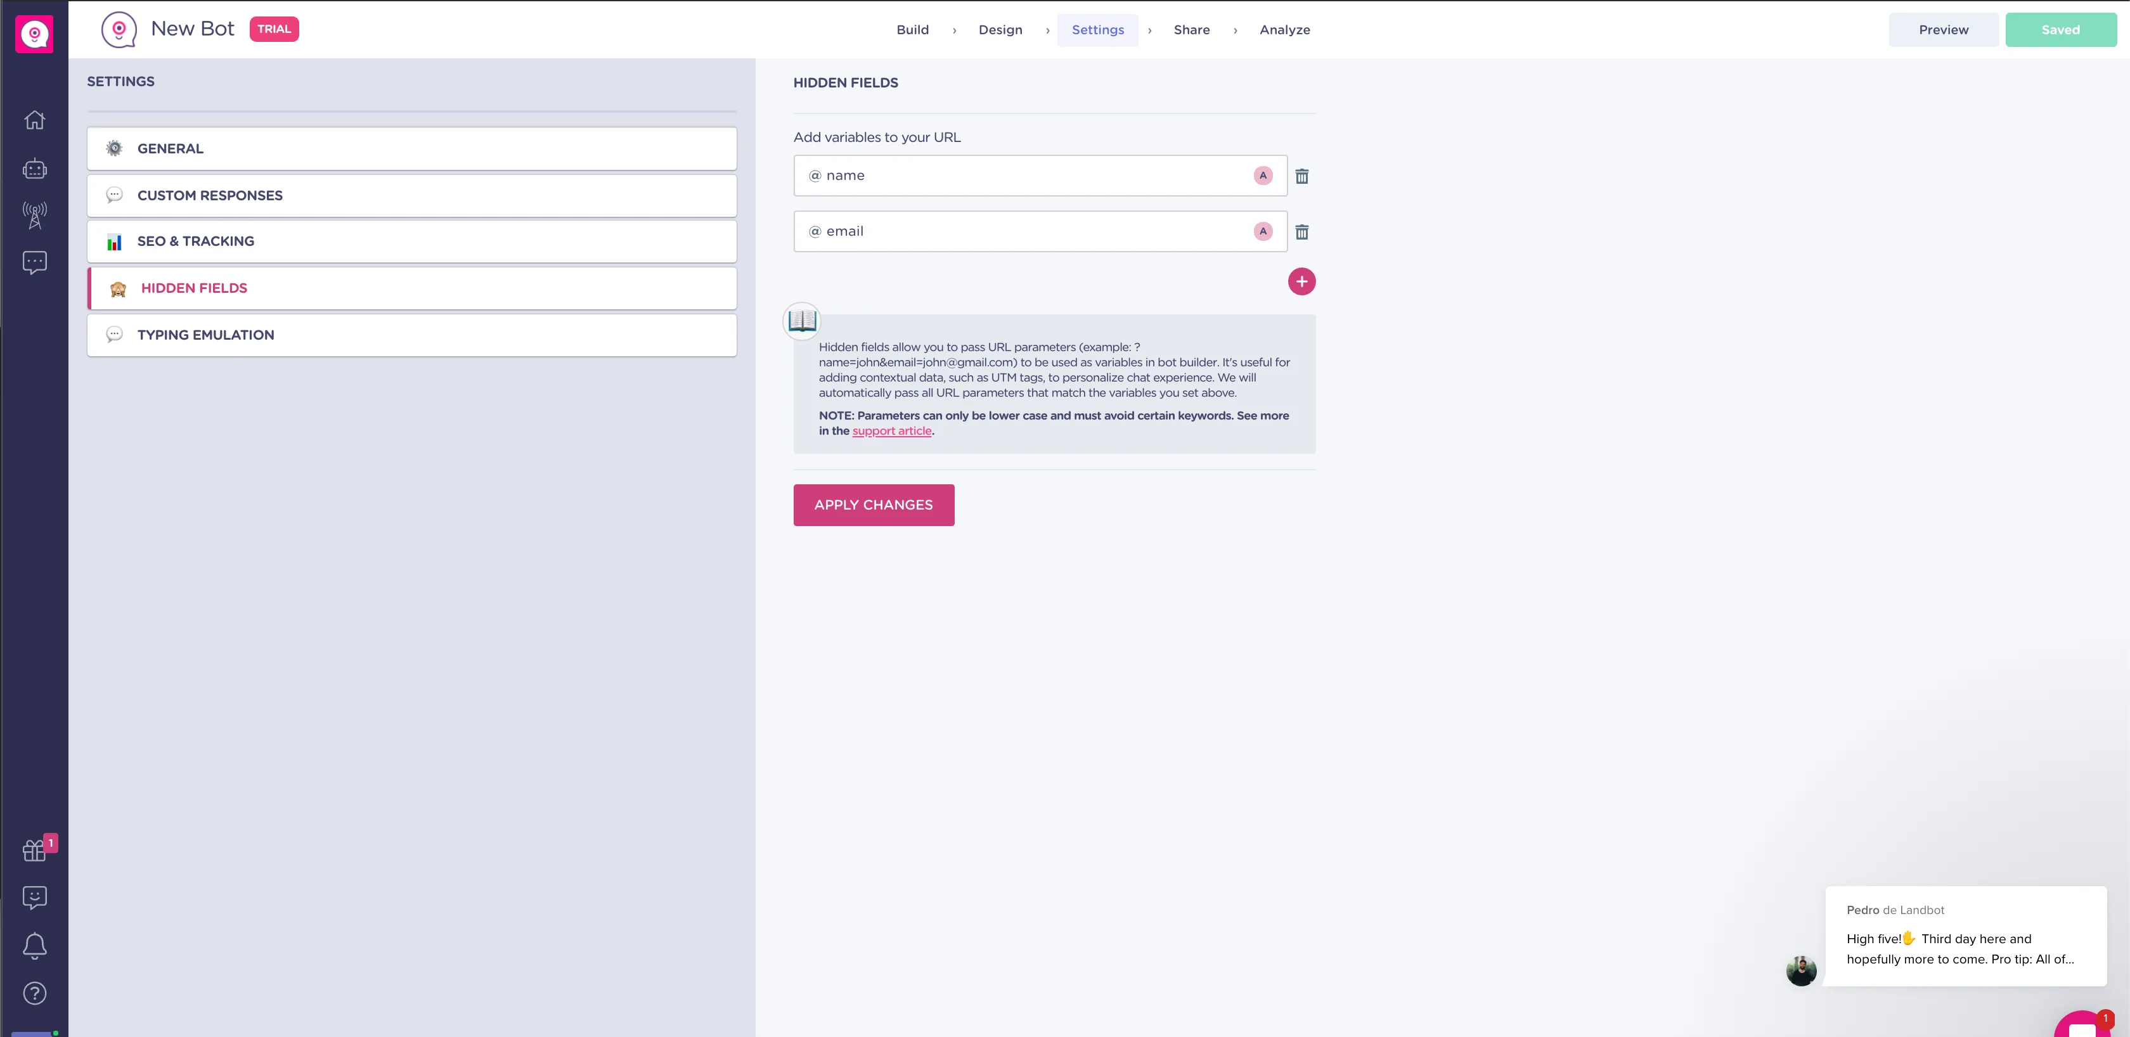Open the broadcast antenna icon in sidebar
2130x1037 pixels.
[35, 215]
